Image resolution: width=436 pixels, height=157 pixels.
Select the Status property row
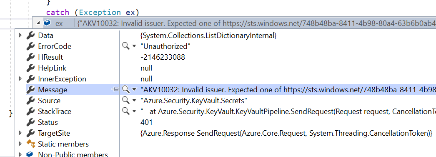pos(226,122)
